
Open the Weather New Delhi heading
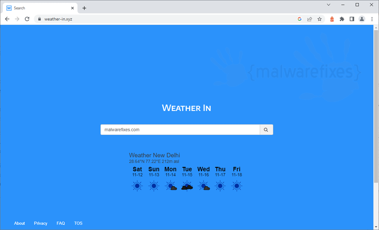(155, 155)
